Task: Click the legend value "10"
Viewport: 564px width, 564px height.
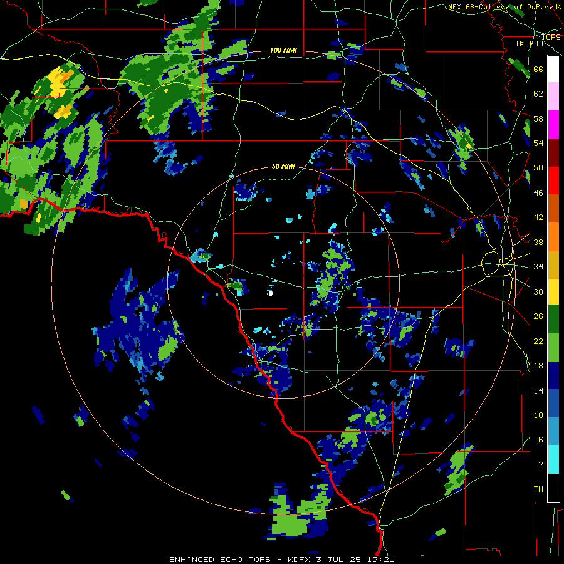Action: point(538,415)
